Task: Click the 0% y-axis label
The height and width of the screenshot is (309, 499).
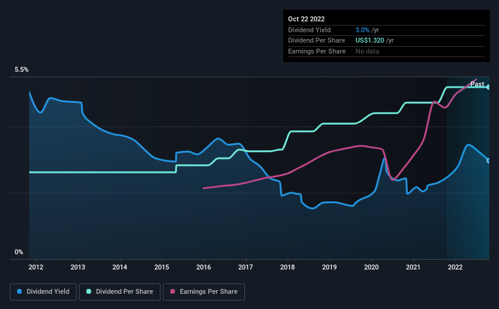Action: (x=19, y=252)
